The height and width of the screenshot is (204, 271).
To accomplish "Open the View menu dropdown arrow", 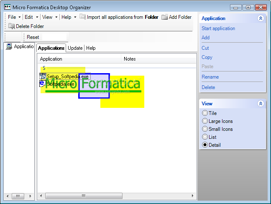I will 56,17.
